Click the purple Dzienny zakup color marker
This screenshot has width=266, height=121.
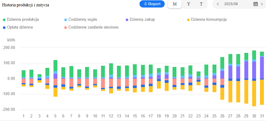click(127, 20)
